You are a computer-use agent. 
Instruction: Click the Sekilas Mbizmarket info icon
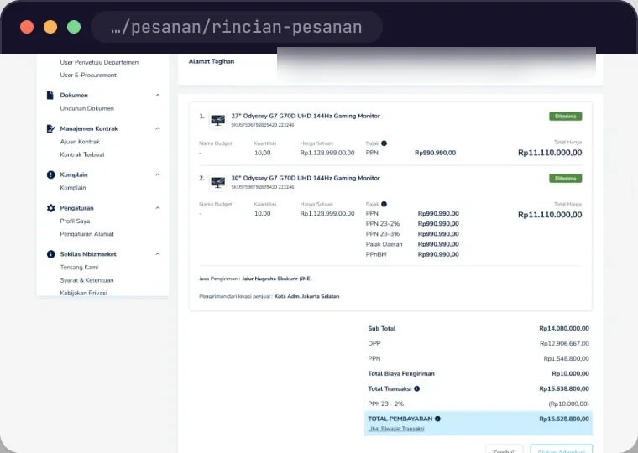tap(50, 254)
